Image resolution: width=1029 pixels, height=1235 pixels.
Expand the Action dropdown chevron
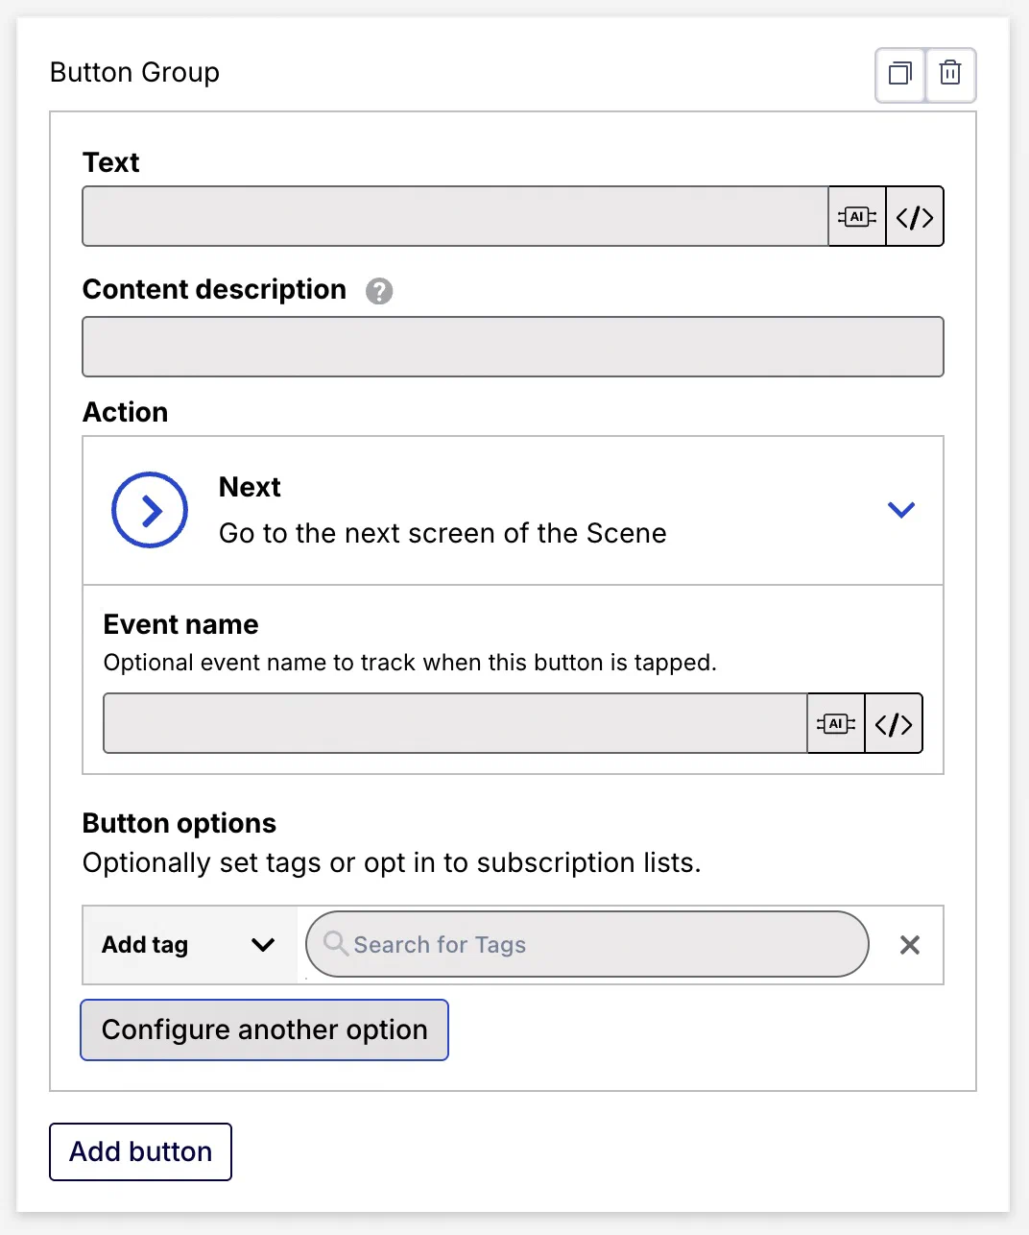click(x=900, y=510)
